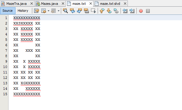Viewport: 182px width, 110px height.
Task: Click the red Start Macro Recording button
Action: (x=141, y=11)
